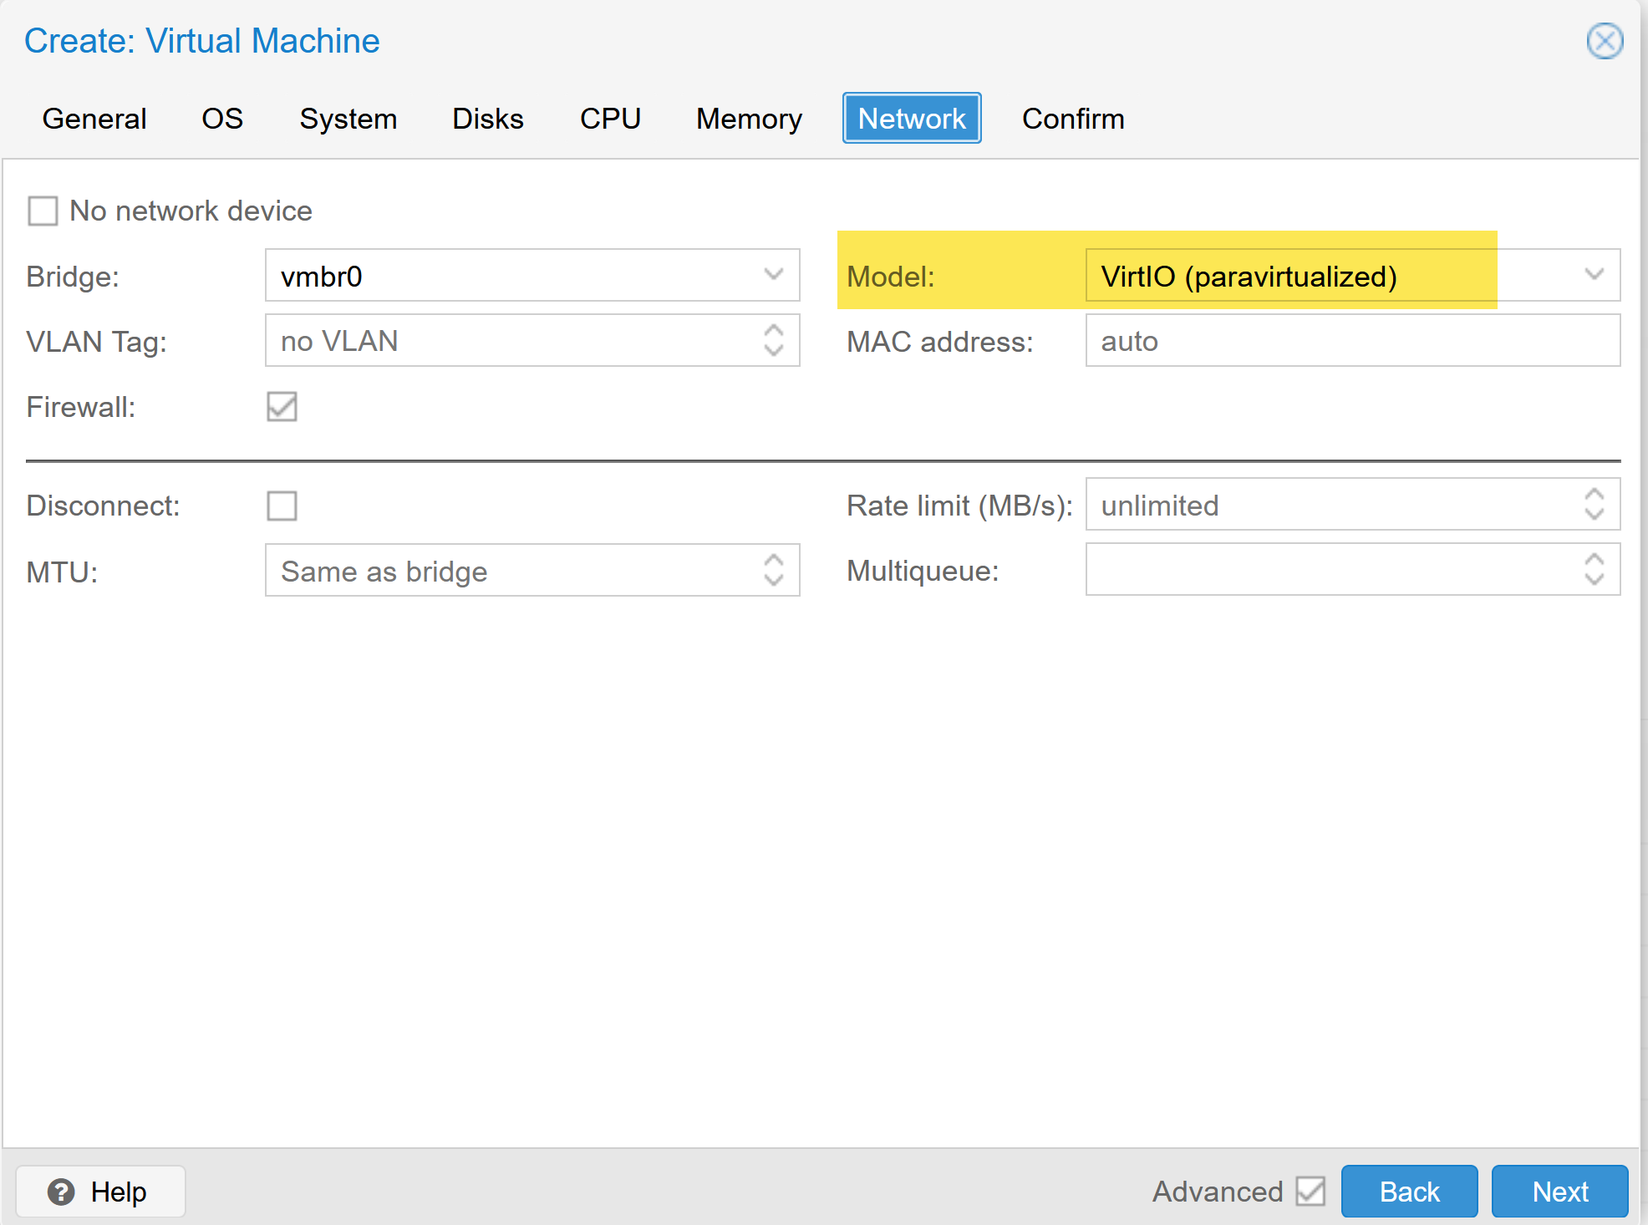Switch to the Confirm tab
Screen dimensions: 1648x1225
click(1072, 118)
